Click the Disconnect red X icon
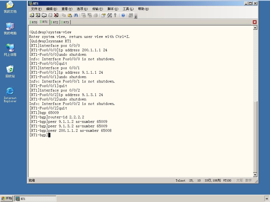Image resolution: width=270 pixels, height=202 pixels. 56,15
